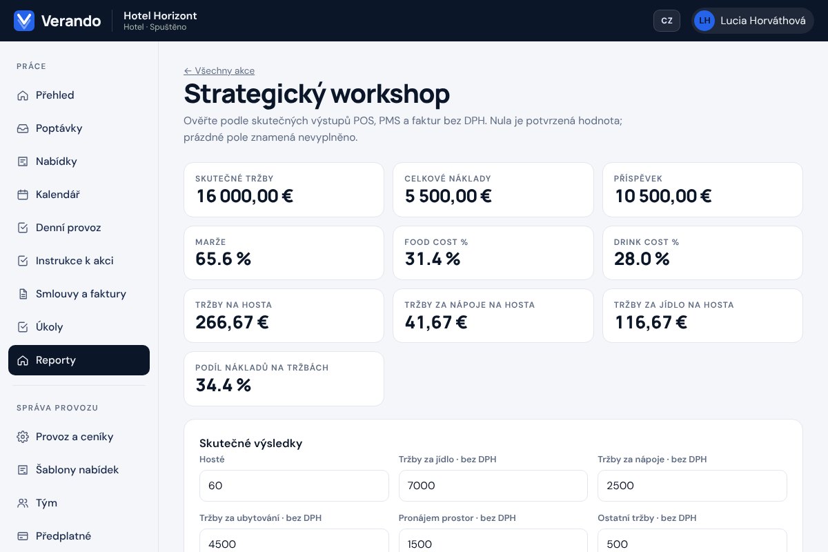Select Smlouvy a faktury in sidebar
This screenshot has height=552, width=828.
(79, 294)
